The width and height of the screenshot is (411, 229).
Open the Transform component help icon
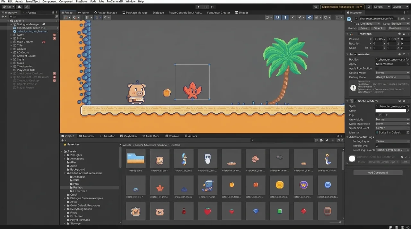coord(399,34)
